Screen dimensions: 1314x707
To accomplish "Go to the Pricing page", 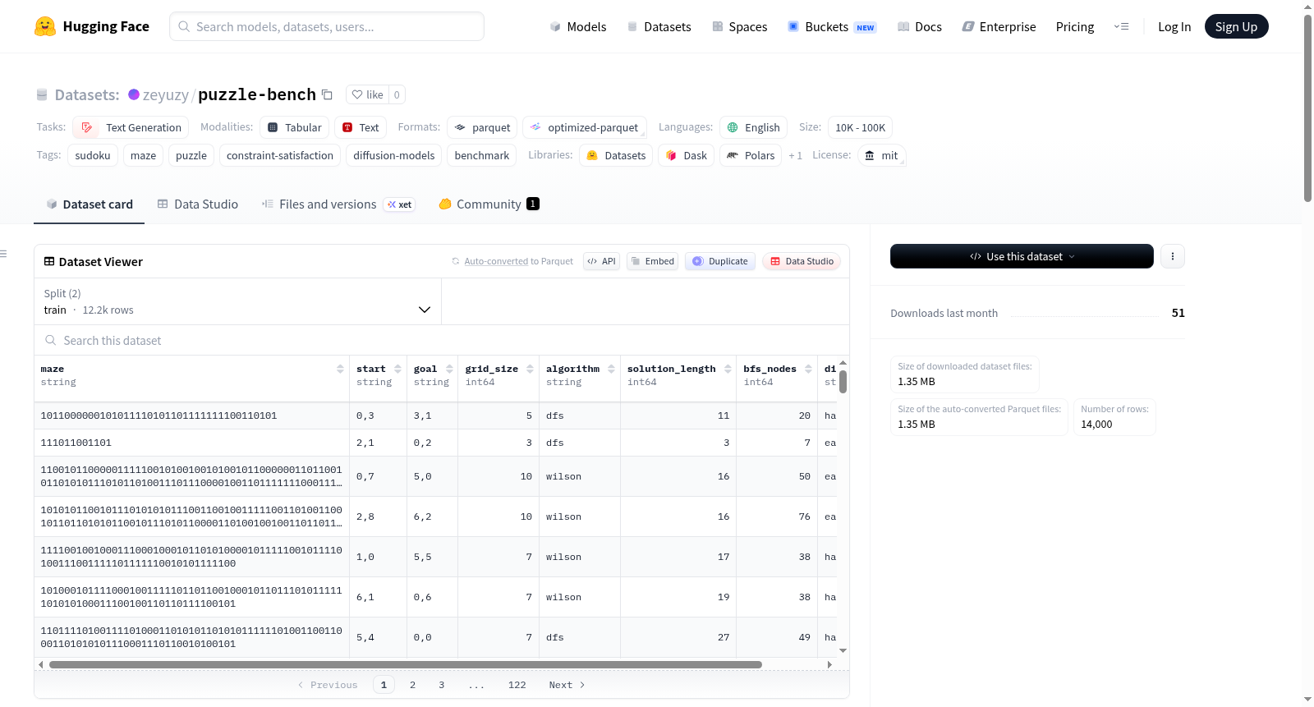I will tap(1075, 26).
